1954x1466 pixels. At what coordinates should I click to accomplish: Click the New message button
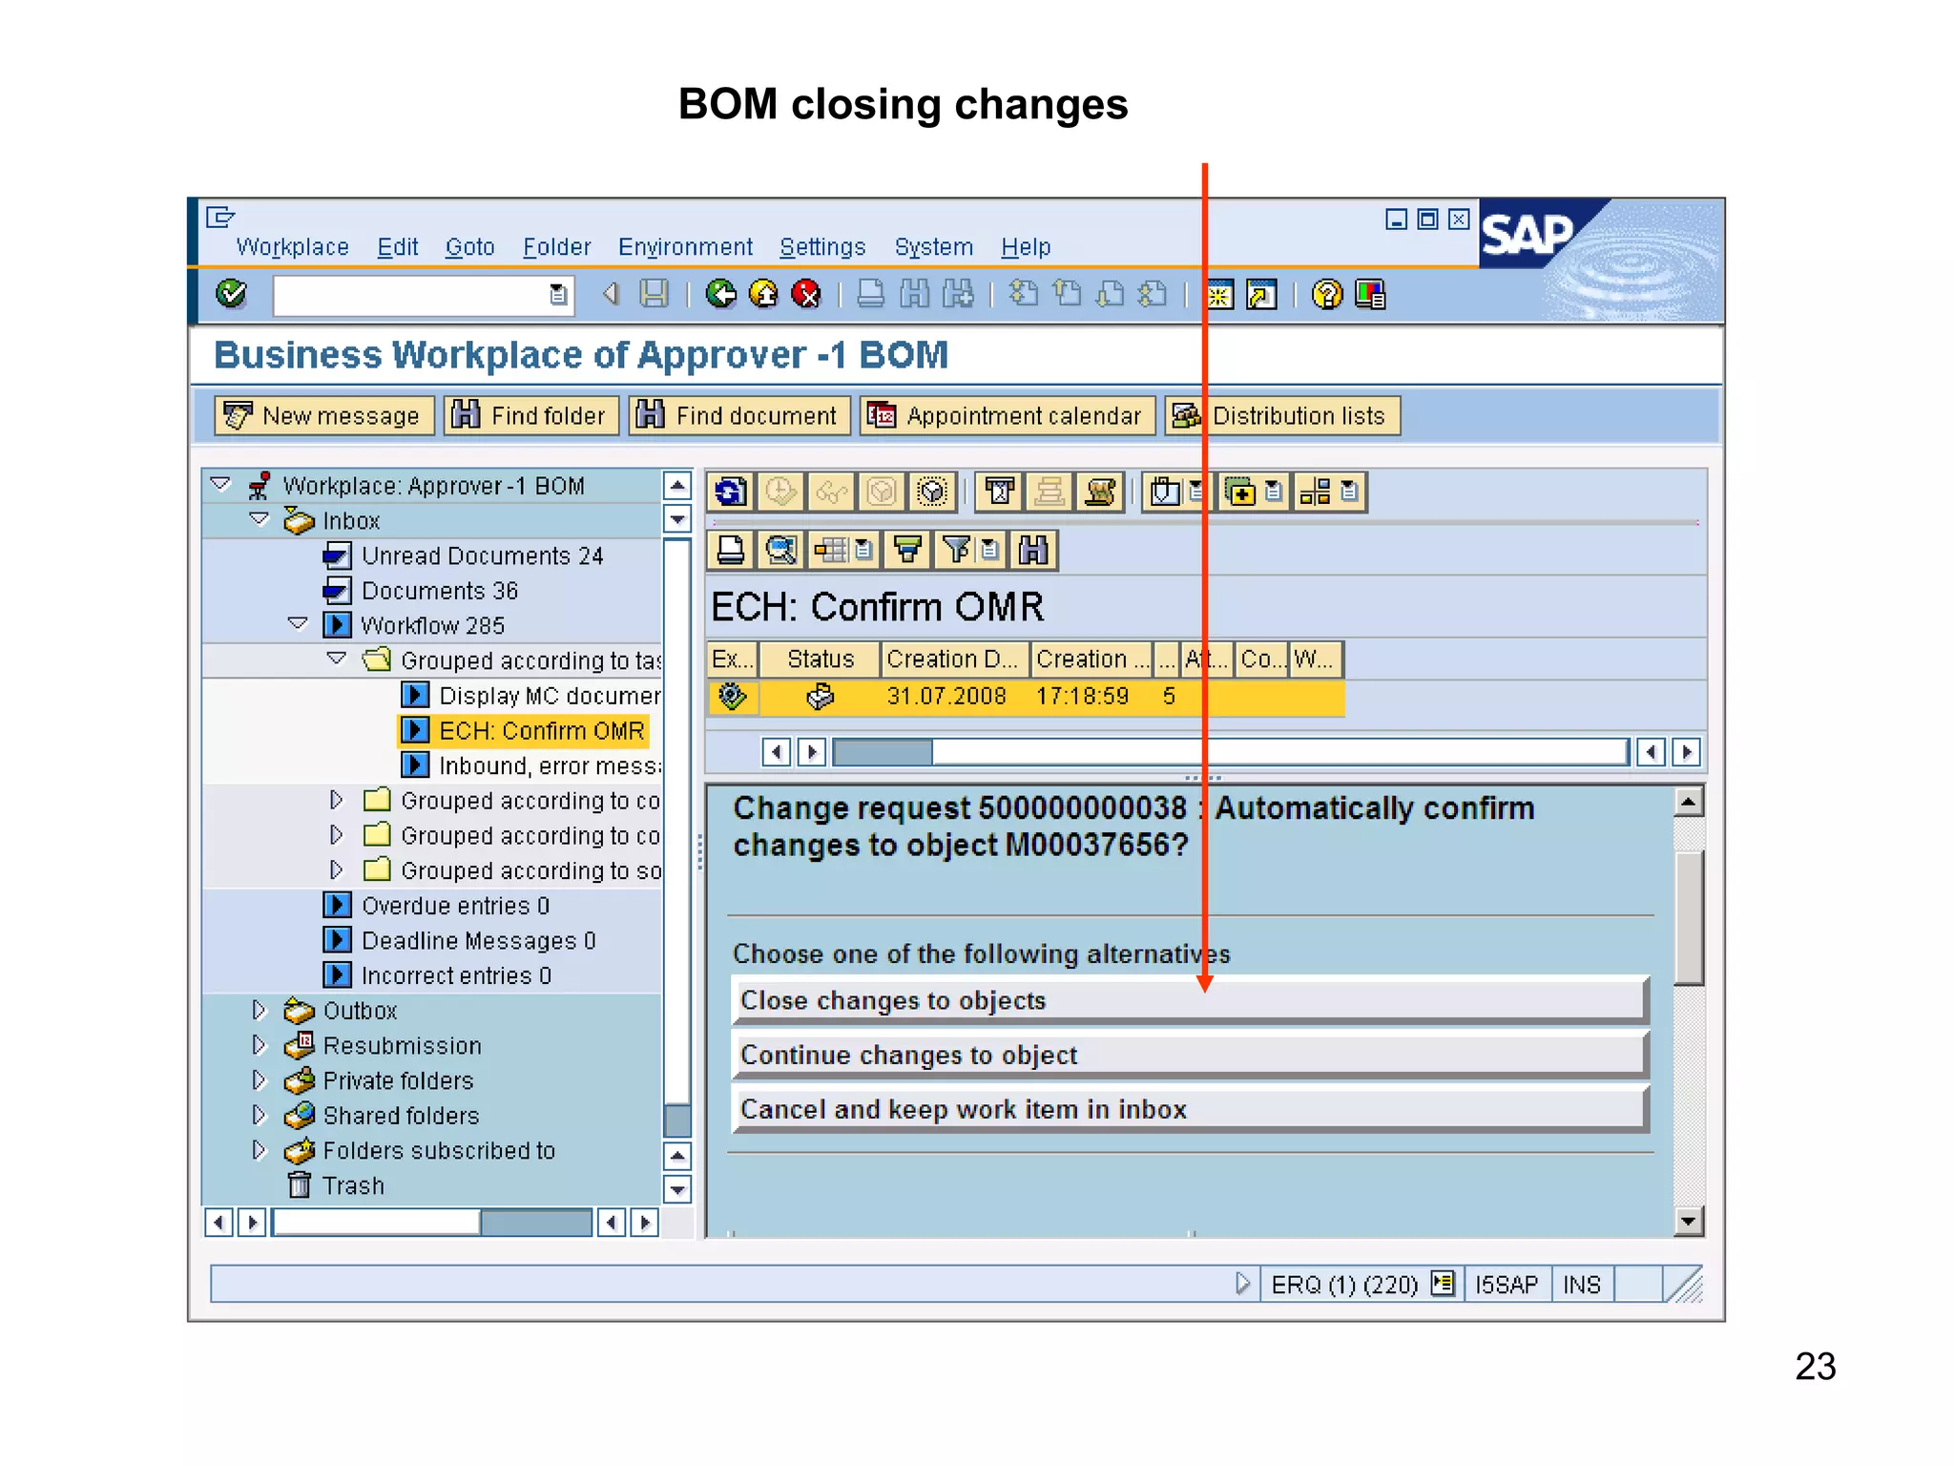click(x=324, y=416)
